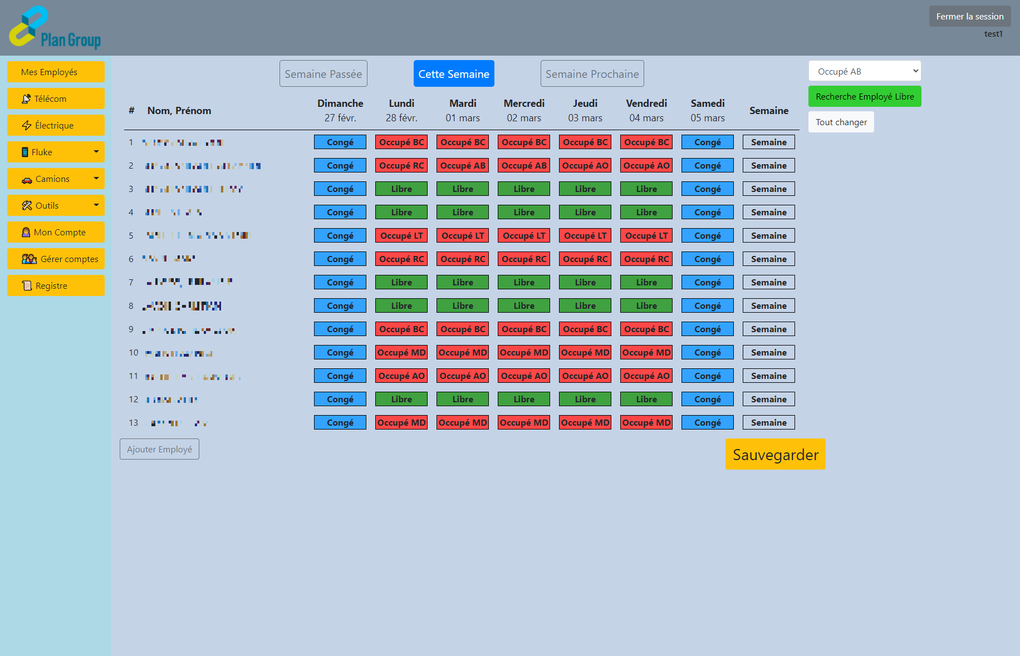Select the Électrique lightning icon
Viewport: 1020px width, 656px height.
[x=26, y=125]
